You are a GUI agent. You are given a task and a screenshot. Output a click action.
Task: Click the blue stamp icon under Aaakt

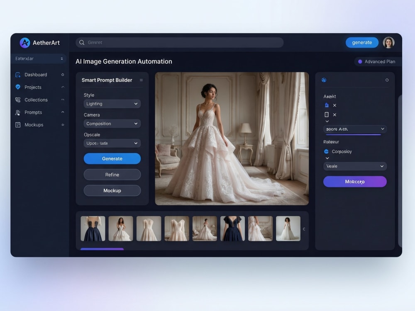pyautogui.click(x=327, y=105)
